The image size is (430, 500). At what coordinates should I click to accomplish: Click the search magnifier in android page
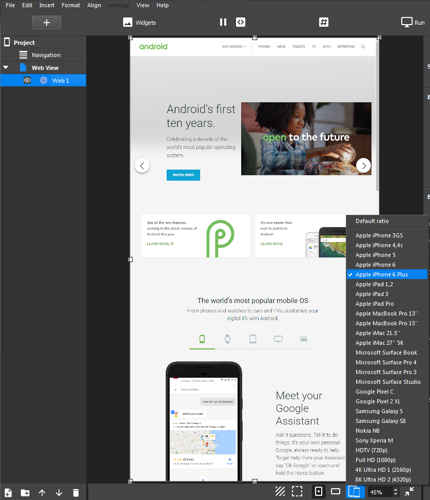pos(363,47)
